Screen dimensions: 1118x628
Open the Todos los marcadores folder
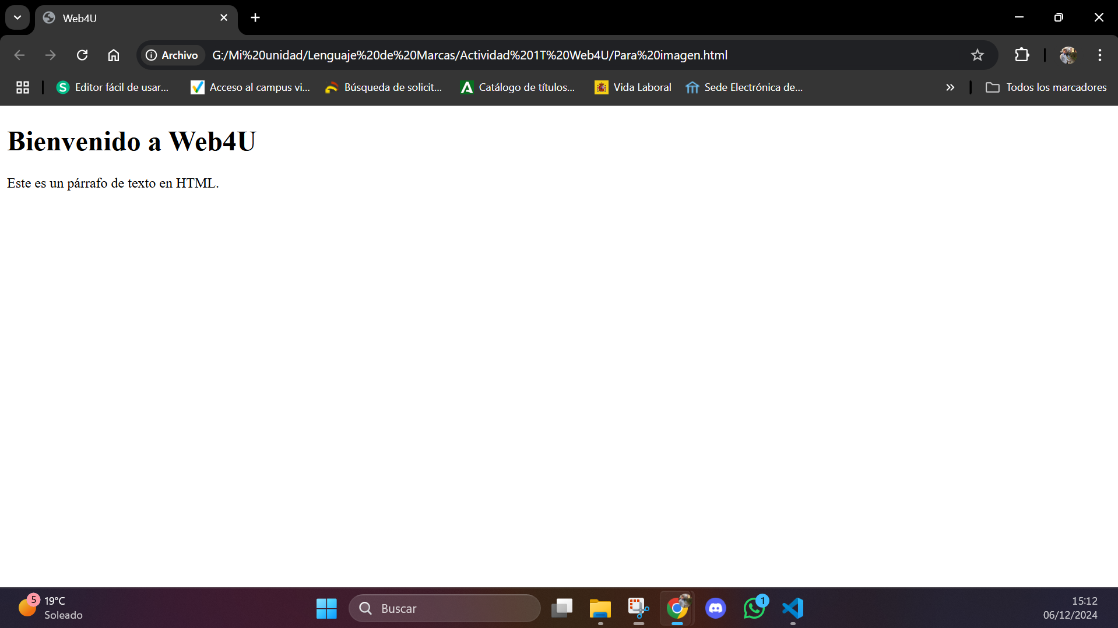1046,87
